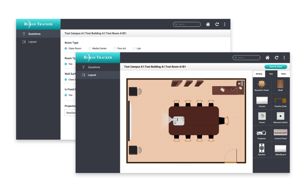Select the Class Room radio button

66,48
